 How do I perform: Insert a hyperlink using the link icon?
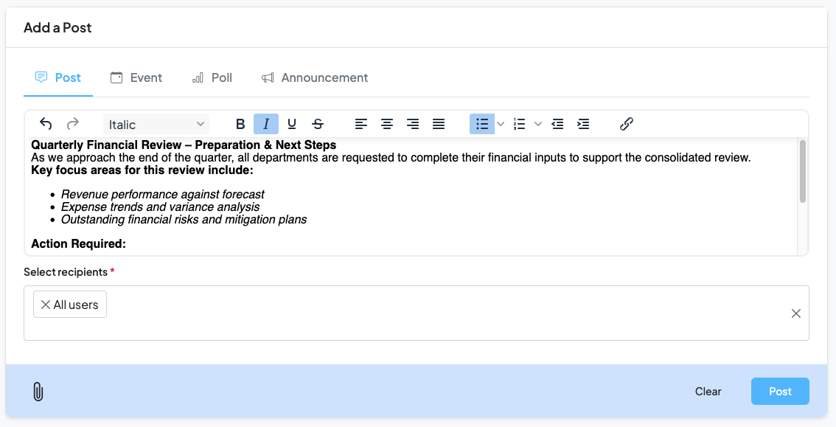[626, 124]
